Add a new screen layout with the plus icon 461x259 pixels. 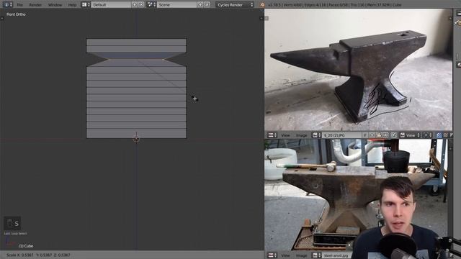coord(135,5)
